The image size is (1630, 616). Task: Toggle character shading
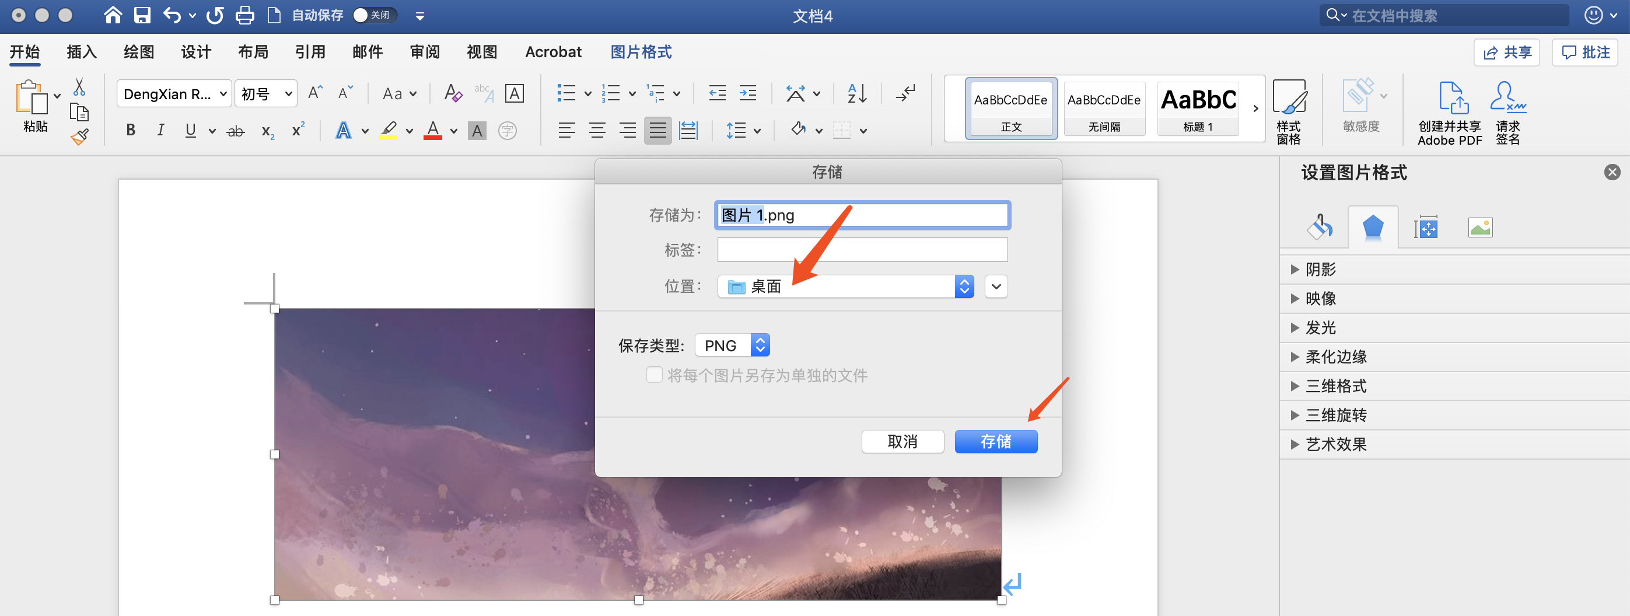[x=477, y=131]
